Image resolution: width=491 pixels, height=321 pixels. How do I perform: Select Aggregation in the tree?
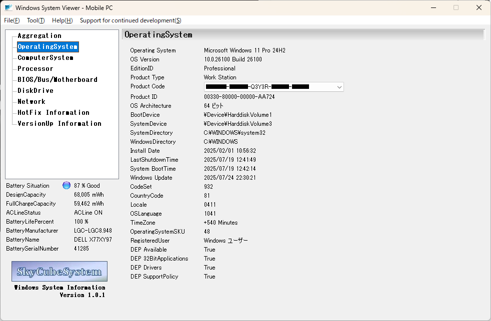click(x=39, y=35)
